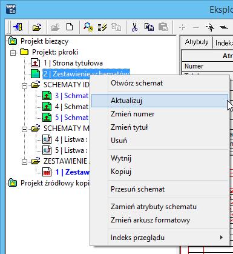Collapse the ZESTAWIENIE group
Viewport: 233px width, 254px height.
click(x=24, y=162)
